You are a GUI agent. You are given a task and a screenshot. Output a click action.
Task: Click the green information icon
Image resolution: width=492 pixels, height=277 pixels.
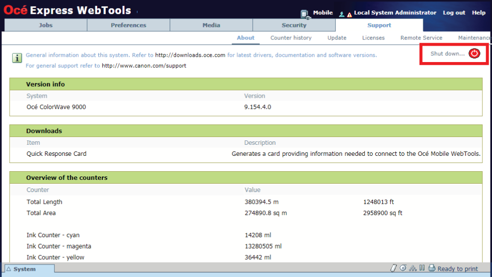point(17,58)
